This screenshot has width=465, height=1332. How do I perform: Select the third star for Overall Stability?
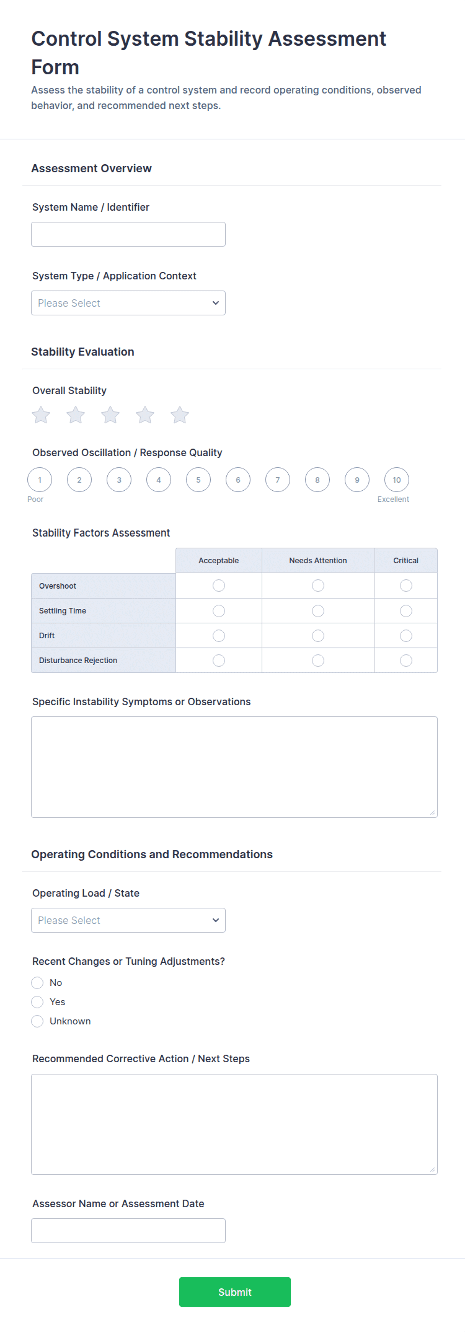pos(110,415)
